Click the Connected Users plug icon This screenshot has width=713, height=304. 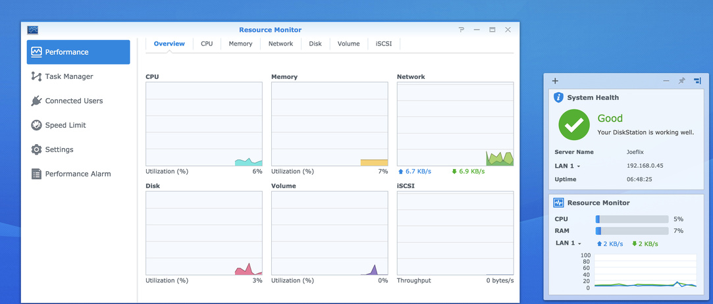point(36,101)
